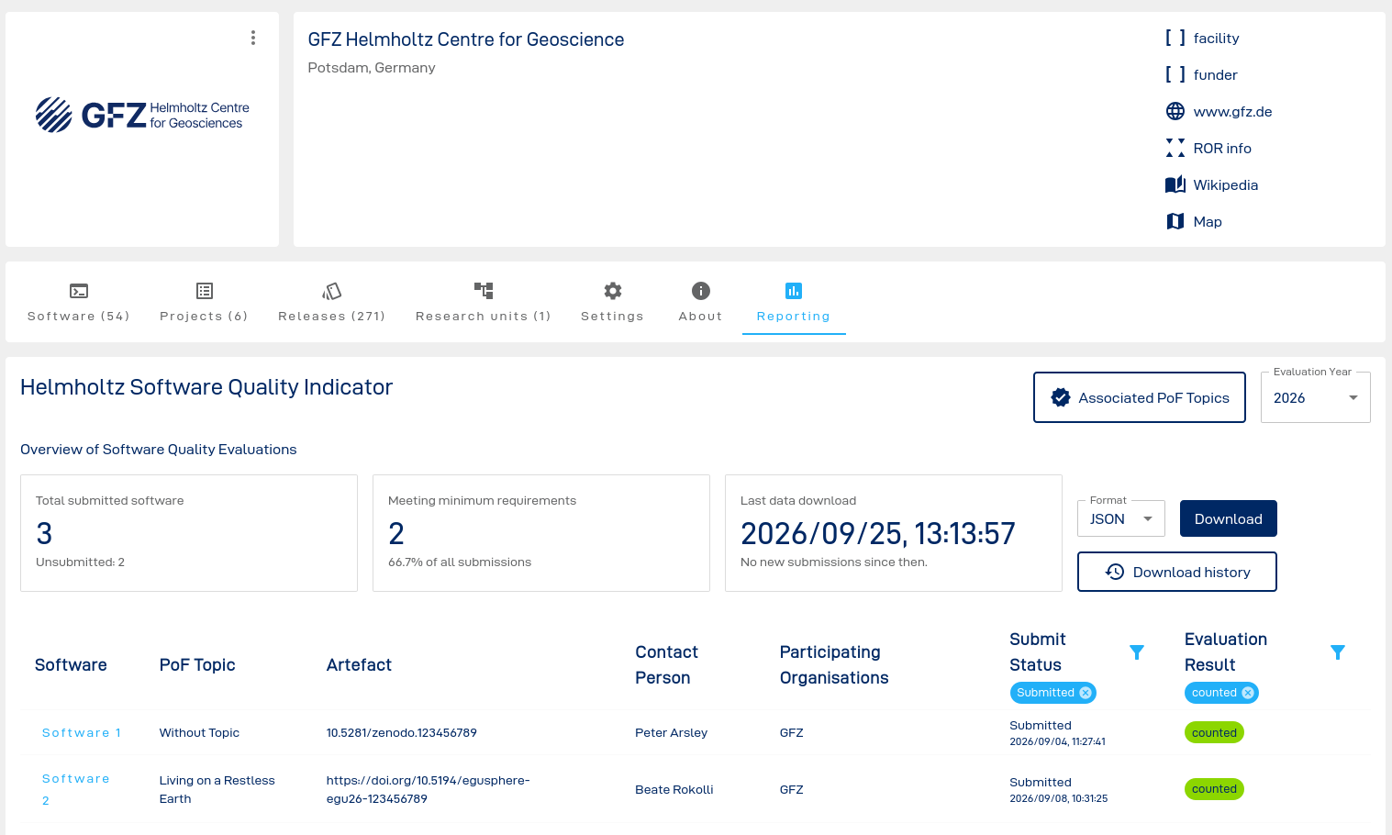Click the funder label brackets icon
This screenshot has height=835, width=1392.
click(x=1175, y=74)
